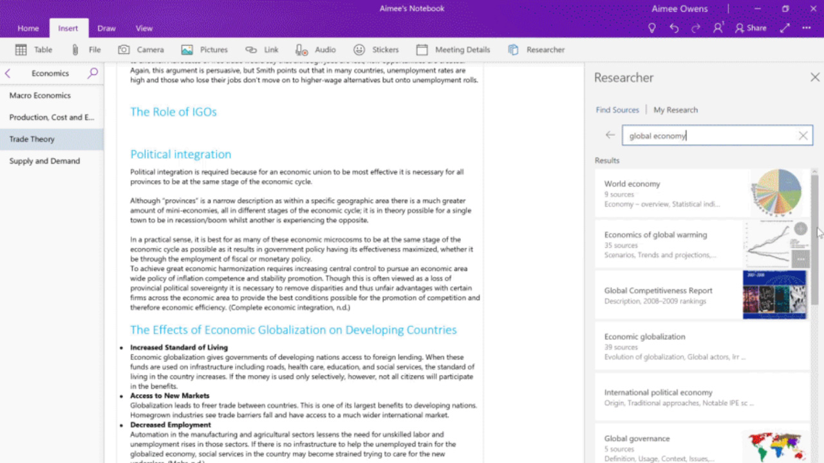Open the notifications person icon

click(x=718, y=28)
